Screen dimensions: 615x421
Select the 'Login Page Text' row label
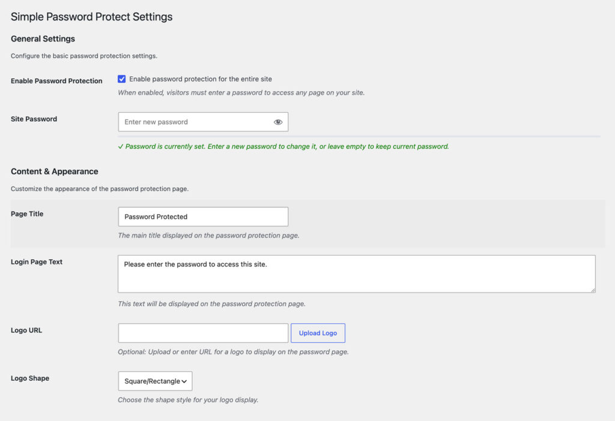tap(37, 262)
